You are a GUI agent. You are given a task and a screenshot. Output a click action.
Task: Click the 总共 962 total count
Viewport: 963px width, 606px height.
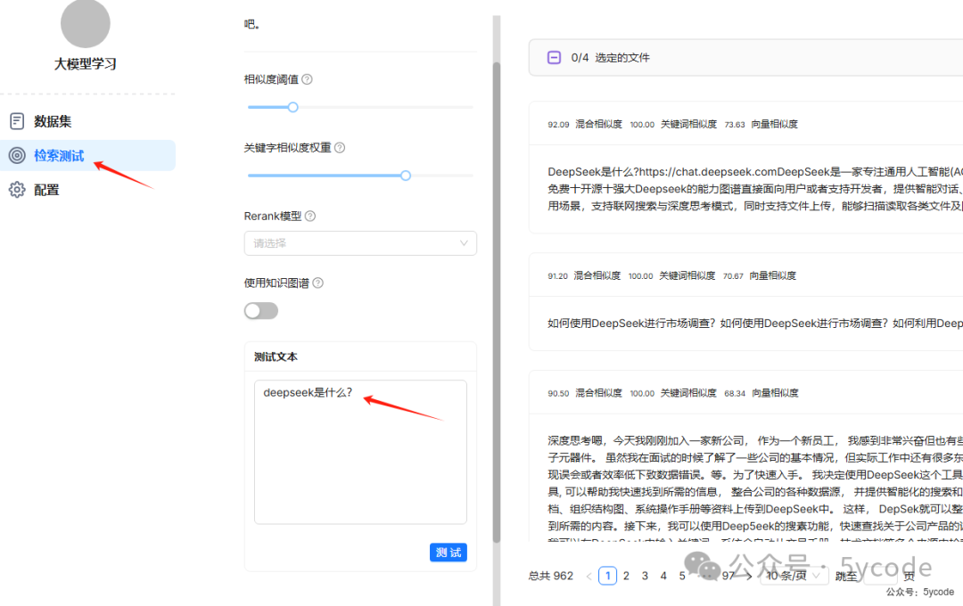551,576
